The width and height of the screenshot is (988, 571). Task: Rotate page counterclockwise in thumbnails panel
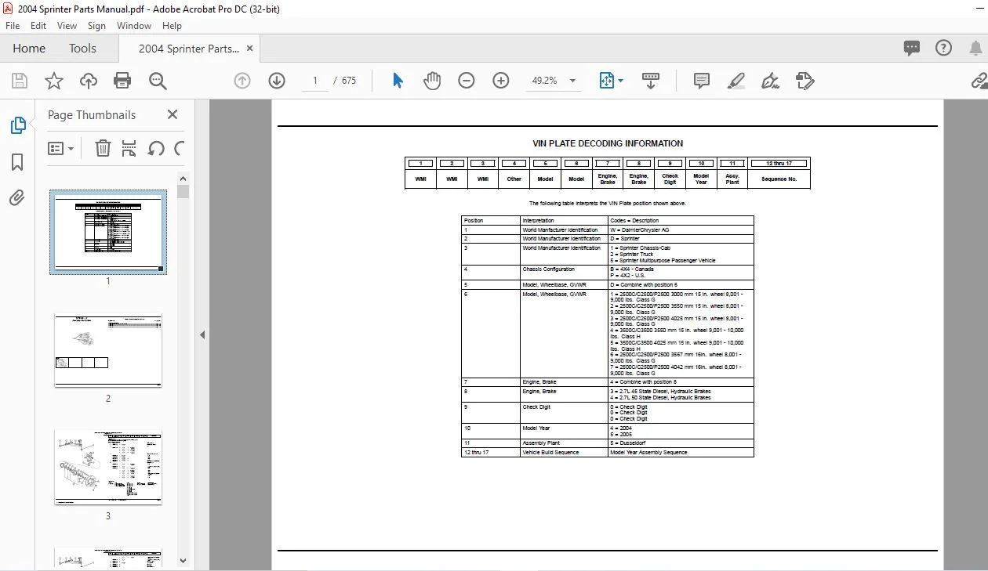155,148
